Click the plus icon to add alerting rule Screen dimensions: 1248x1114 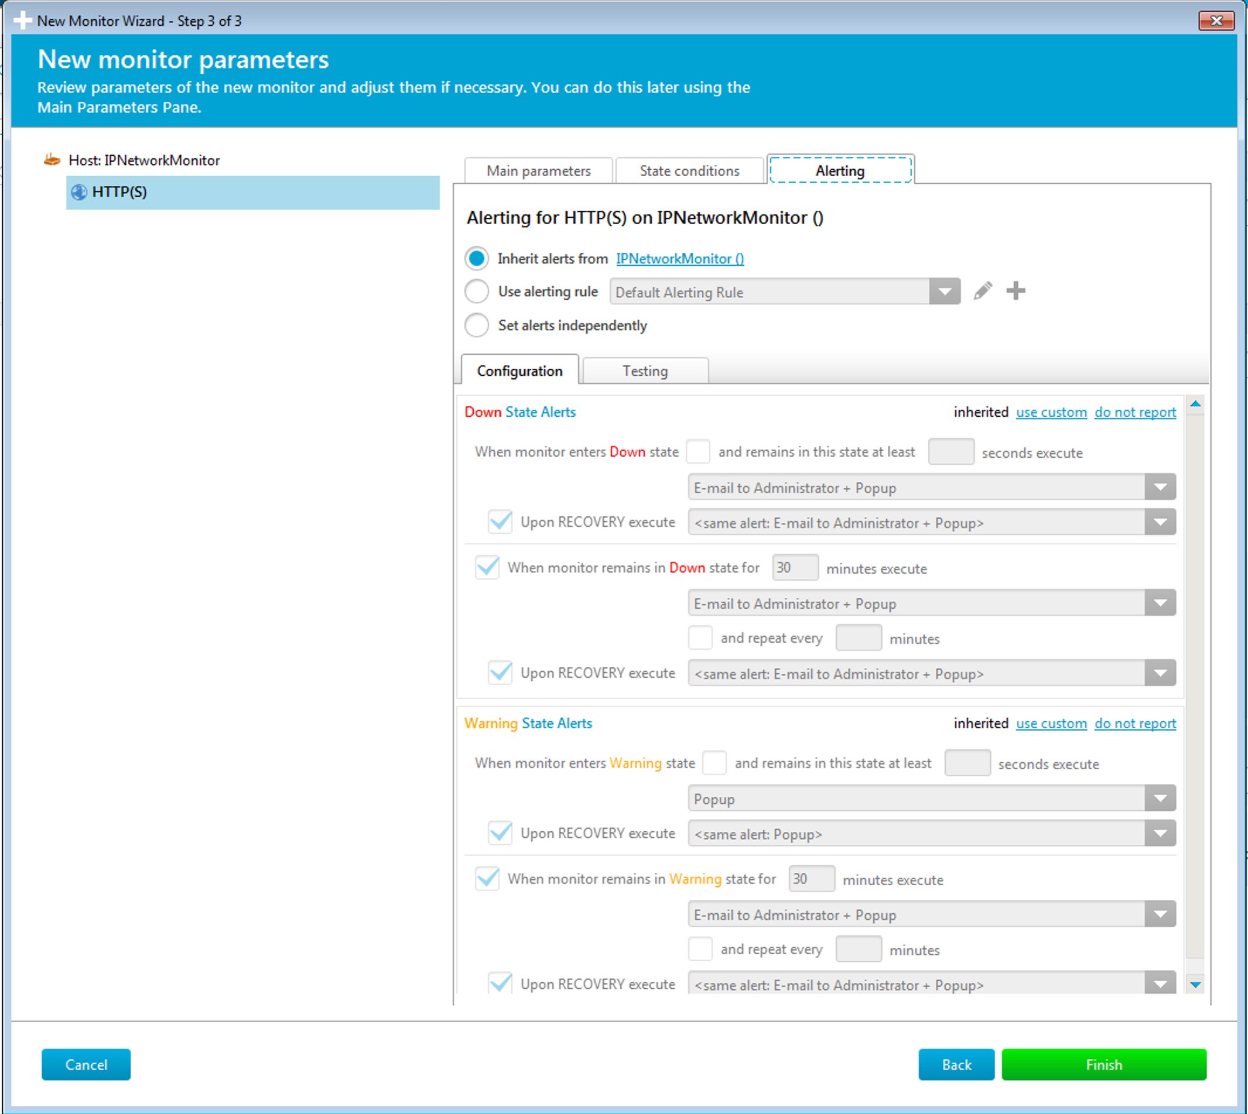(1016, 291)
